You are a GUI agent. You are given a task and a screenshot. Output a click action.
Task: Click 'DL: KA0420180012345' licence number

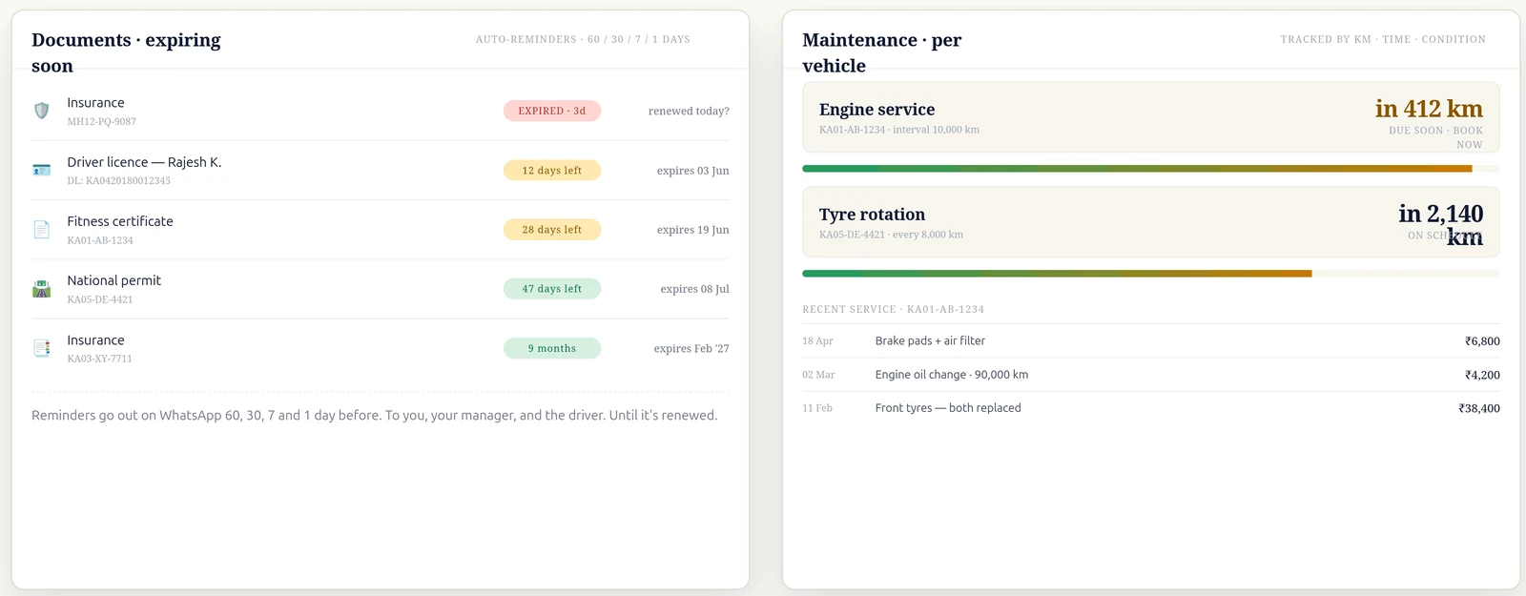[x=119, y=181]
